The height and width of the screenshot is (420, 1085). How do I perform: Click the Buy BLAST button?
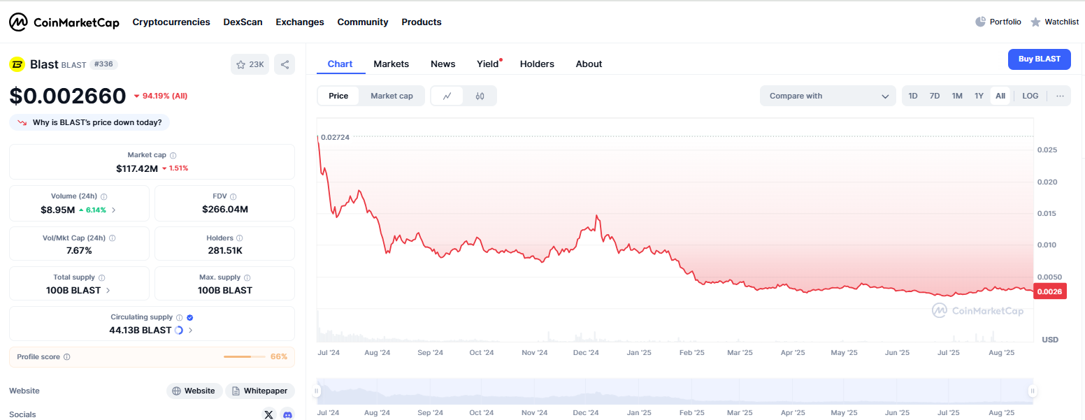tap(1040, 59)
